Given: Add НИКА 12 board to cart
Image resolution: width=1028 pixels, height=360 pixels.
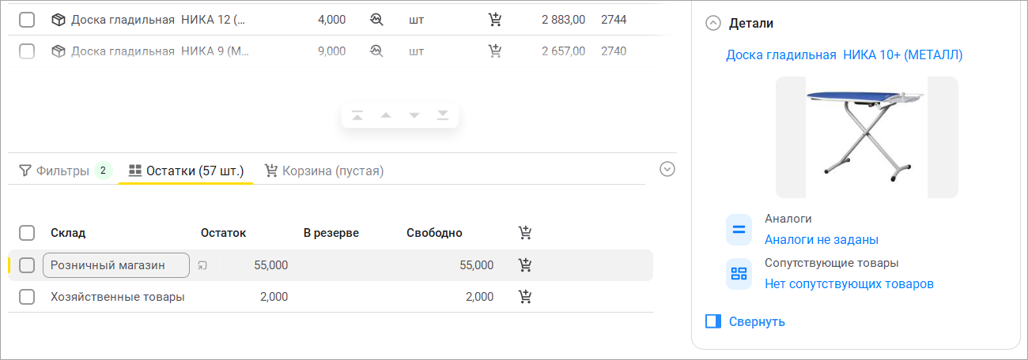Looking at the screenshot, I should (495, 20).
